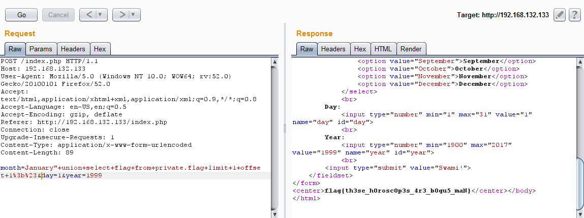Click the pane divider grip handle
This screenshot has width=584, height=218.
(x=285, y=129)
